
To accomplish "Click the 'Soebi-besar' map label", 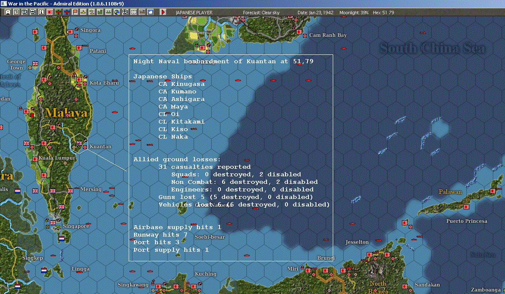I will tap(210, 237).
